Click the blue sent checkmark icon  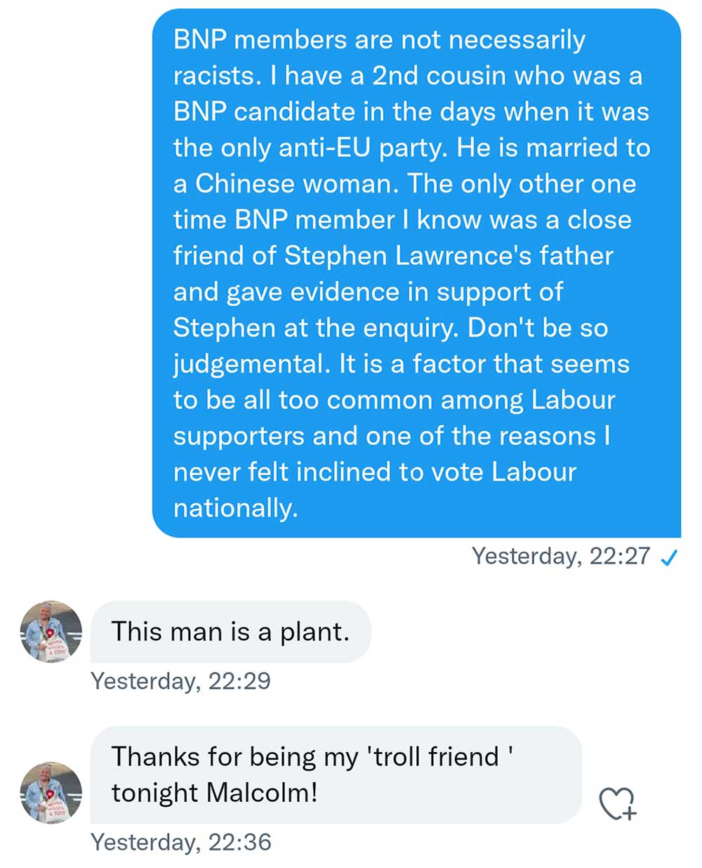(x=669, y=557)
